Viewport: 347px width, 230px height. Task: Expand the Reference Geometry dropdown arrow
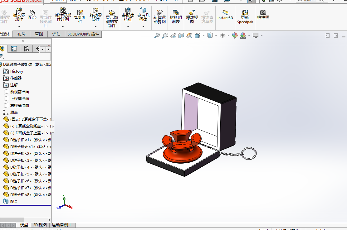143,26
